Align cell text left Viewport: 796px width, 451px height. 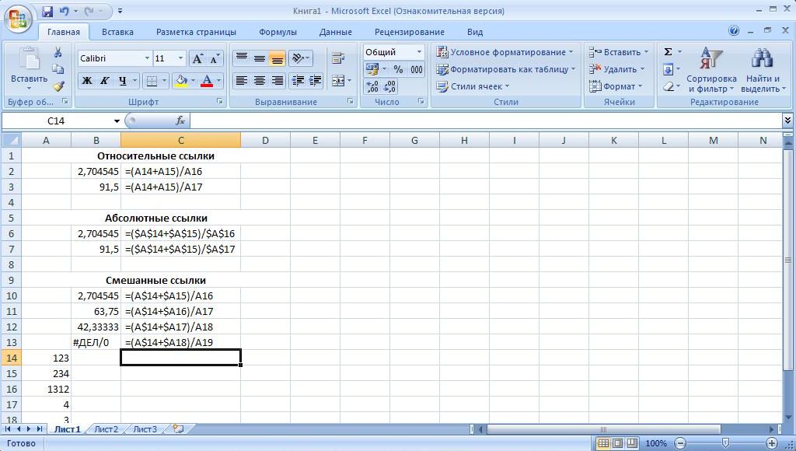coord(242,81)
